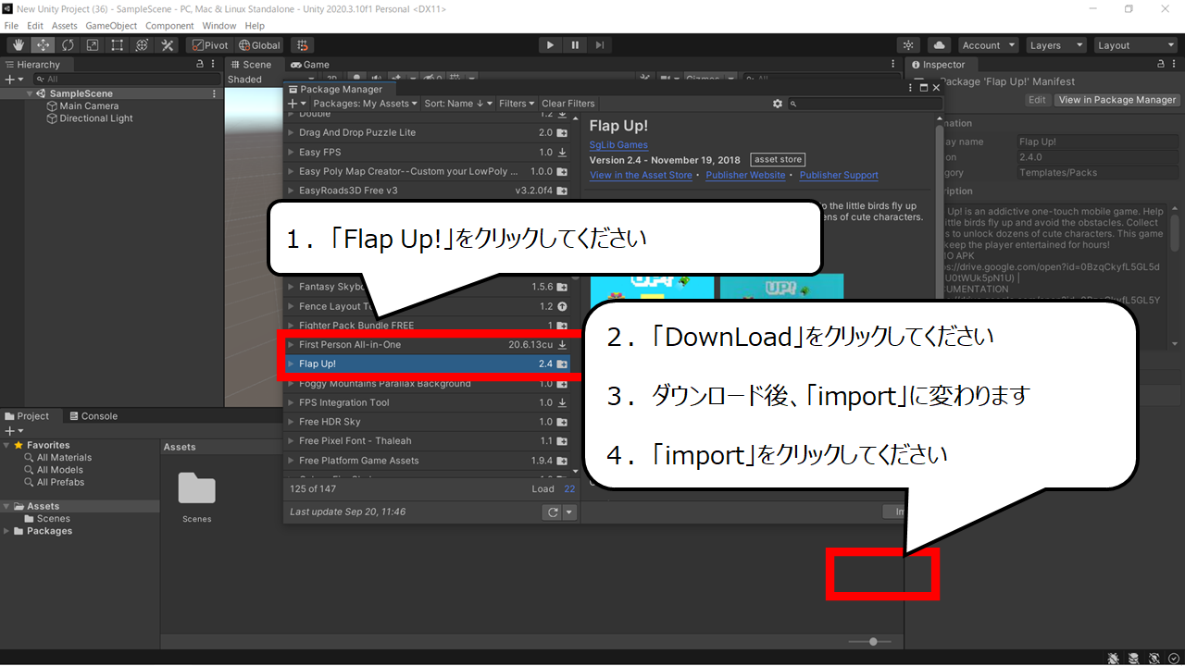The image size is (1185, 666).
Task: Select the Project tab
Action: tap(27, 416)
